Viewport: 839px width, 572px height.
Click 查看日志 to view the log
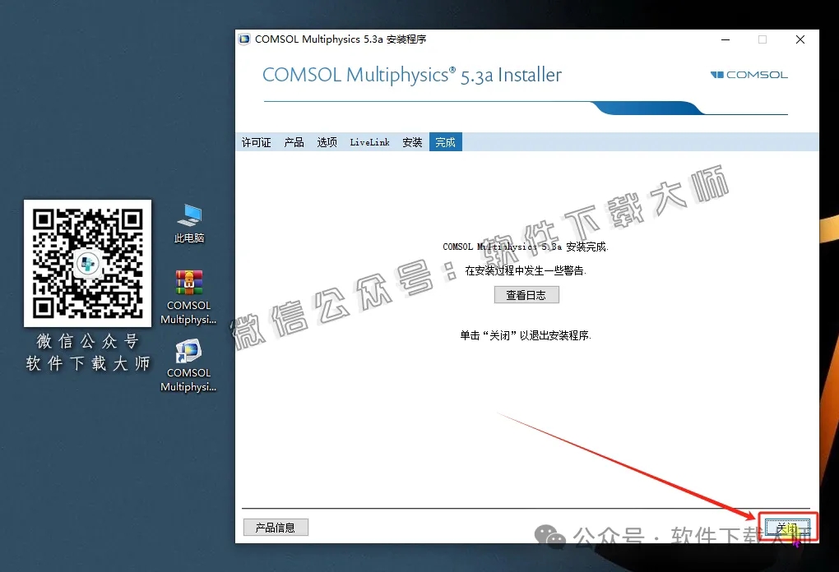click(x=526, y=294)
